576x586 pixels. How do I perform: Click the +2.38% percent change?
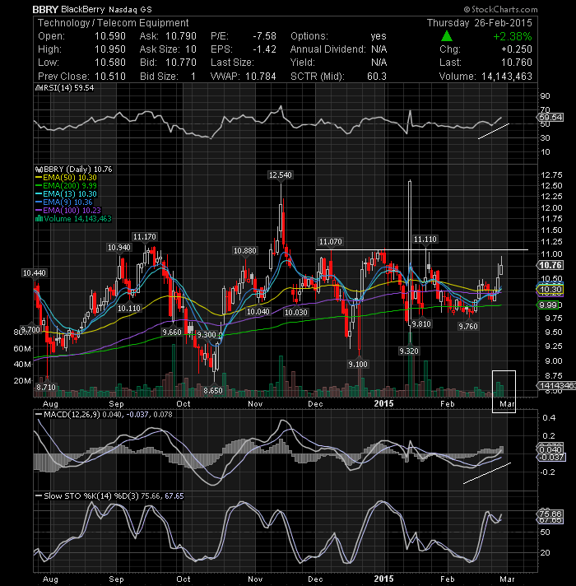coord(512,36)
